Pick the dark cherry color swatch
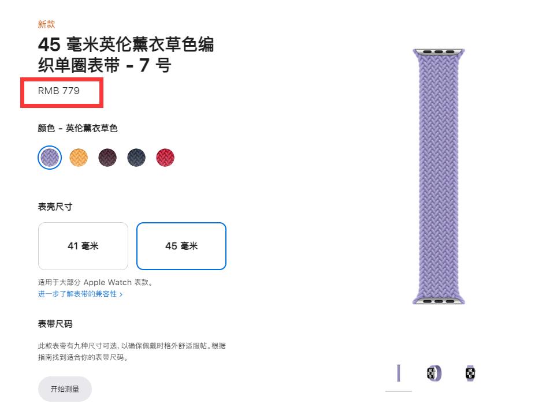The image size is (550, 415). point(107,157)
